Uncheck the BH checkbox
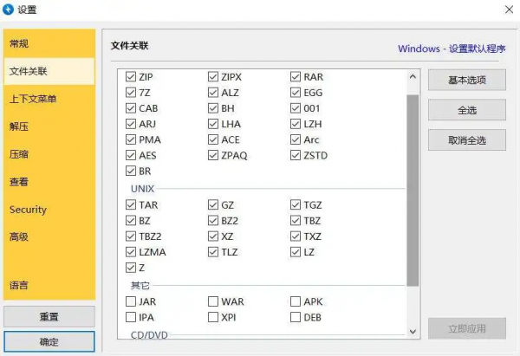The height and width of the screenshot is (356, 520). coord(213,108)
